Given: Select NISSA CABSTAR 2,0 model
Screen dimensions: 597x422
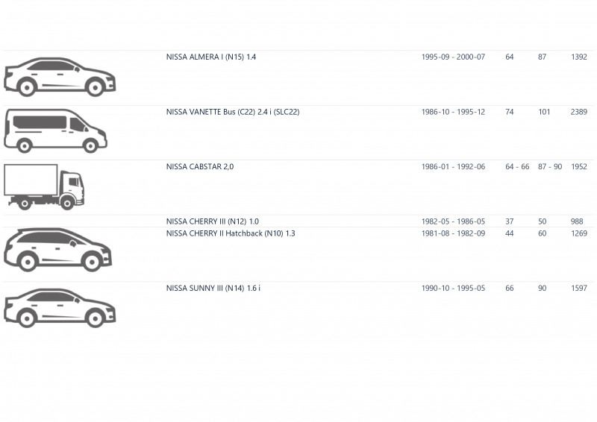Looking at the screenshot, I should pyautogui.click(x=200, y=167).
